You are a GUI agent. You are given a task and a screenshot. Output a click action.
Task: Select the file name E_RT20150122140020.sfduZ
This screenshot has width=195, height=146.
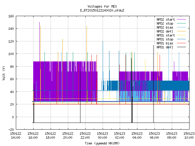(102, 10)
